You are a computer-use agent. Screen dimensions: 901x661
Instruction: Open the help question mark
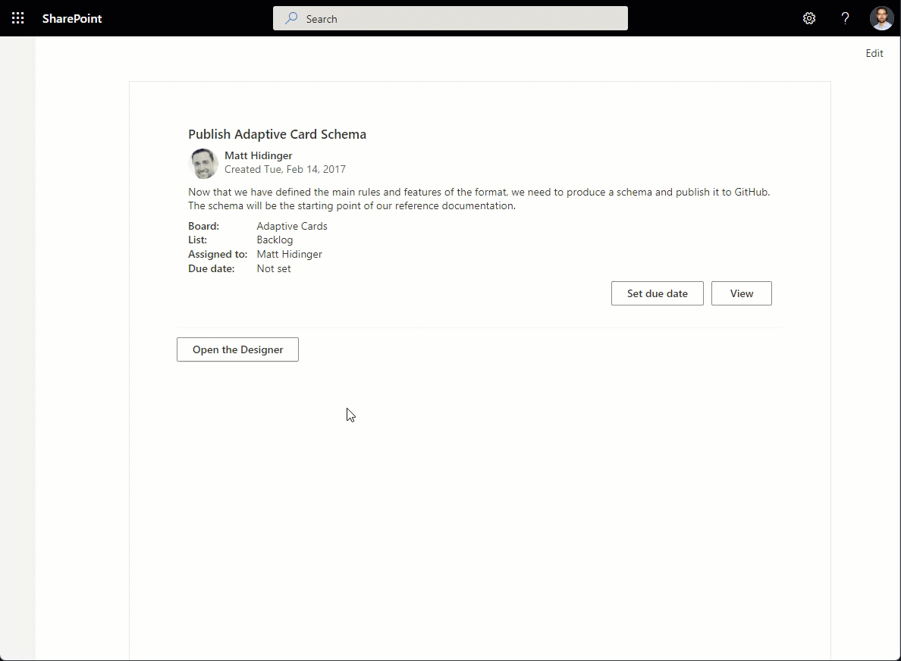coord(845,18)
